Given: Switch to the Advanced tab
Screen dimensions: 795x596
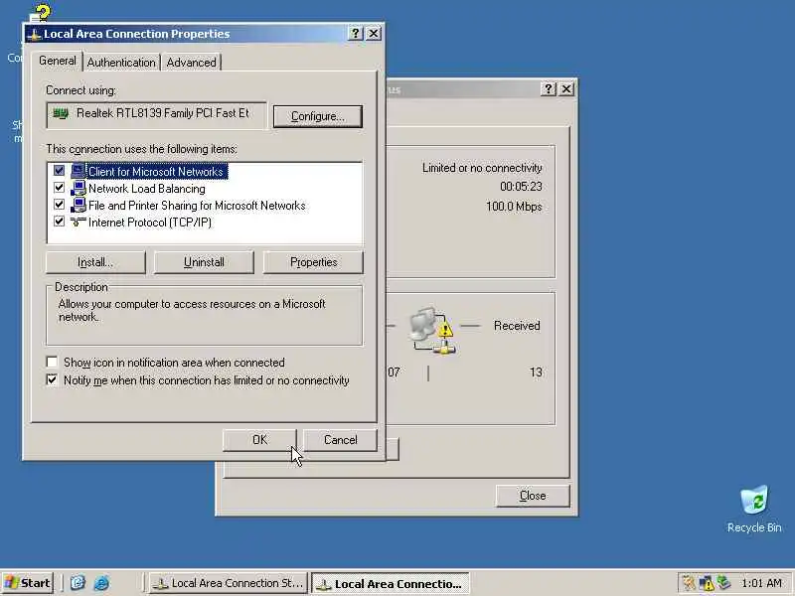Looking at the screenshot, I should pyautogui.click(x=191, y=63).
